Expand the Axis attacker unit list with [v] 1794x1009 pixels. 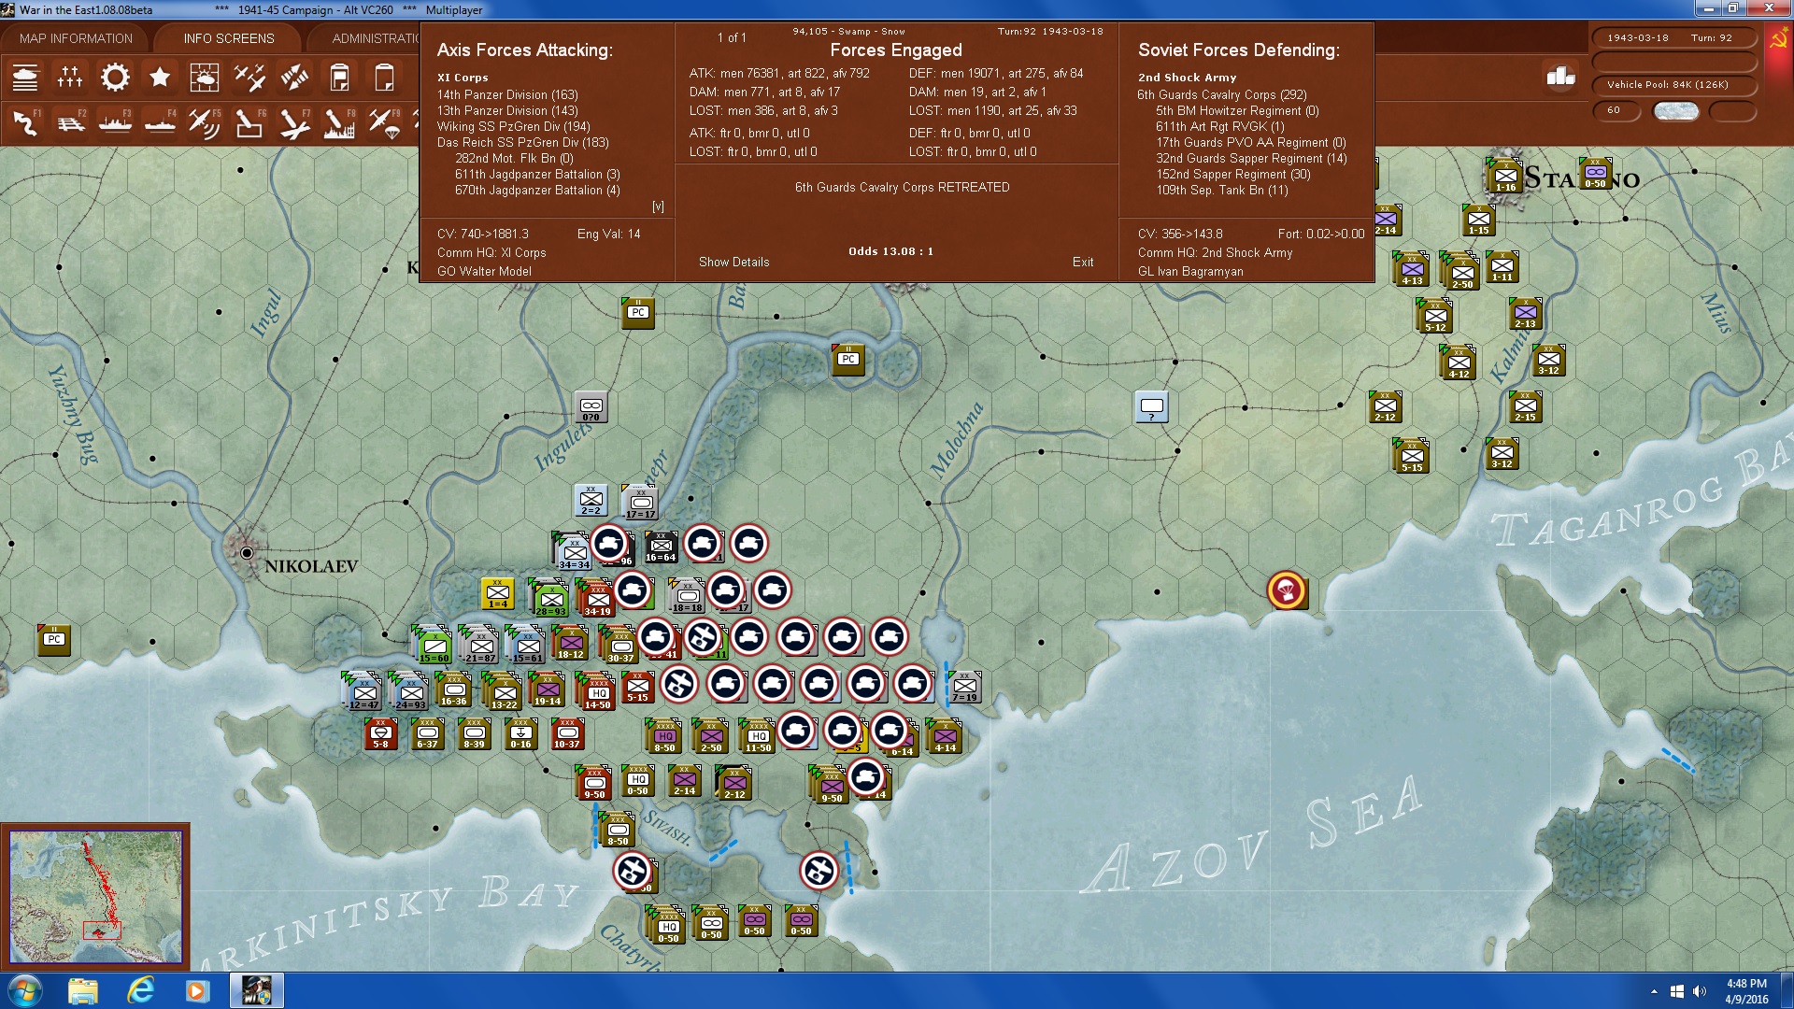point(658,206)
